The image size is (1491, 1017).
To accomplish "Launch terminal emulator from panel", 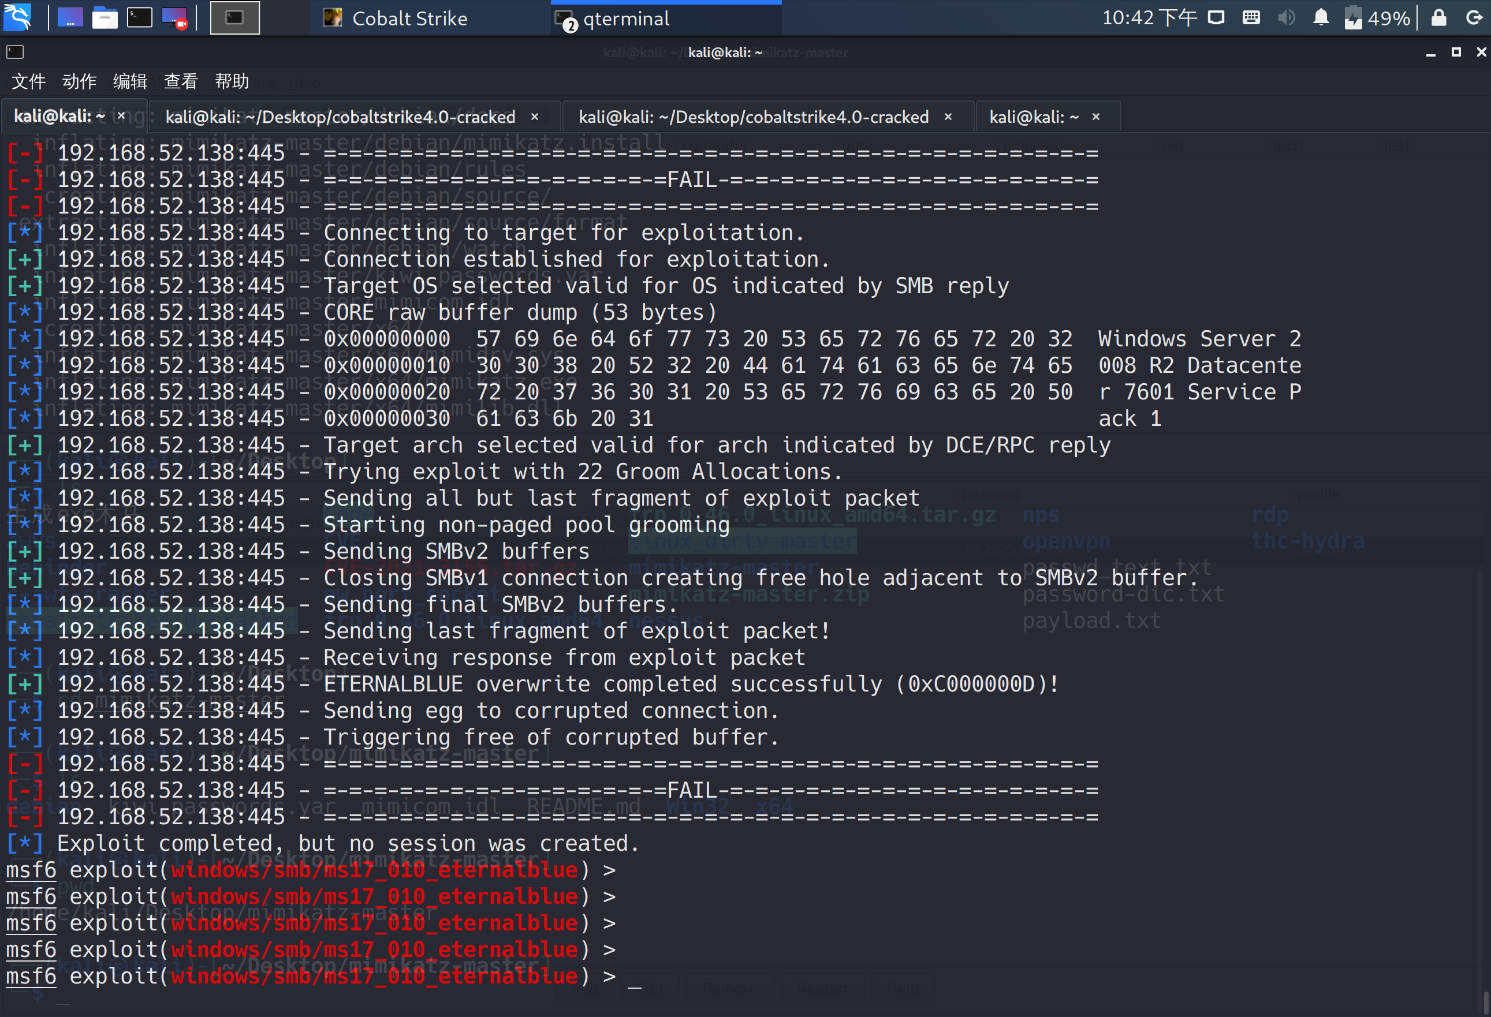I will (139, 17).
